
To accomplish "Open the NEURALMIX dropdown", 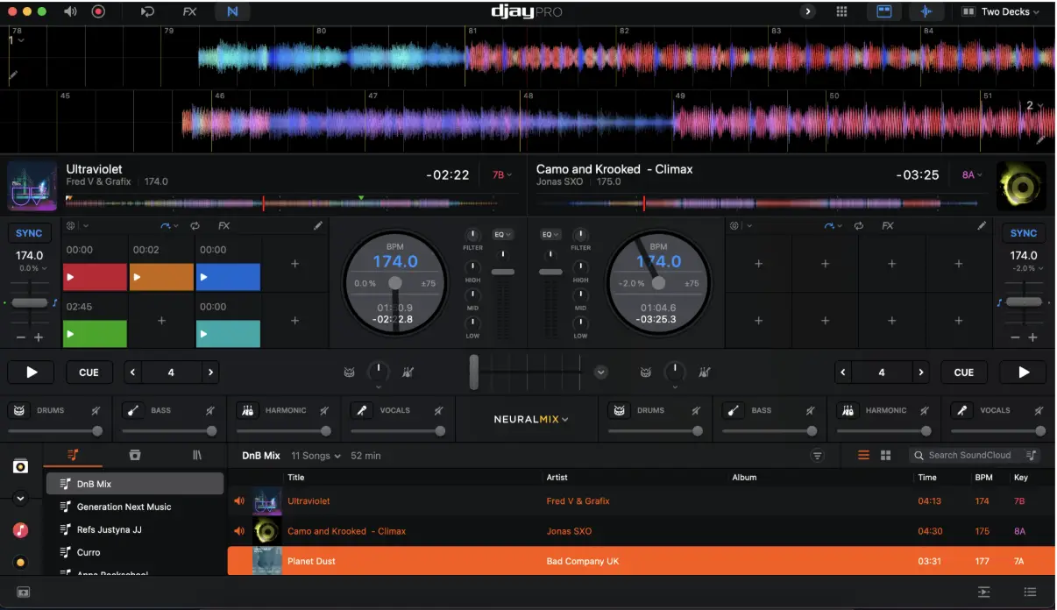I will coord(531,419).
